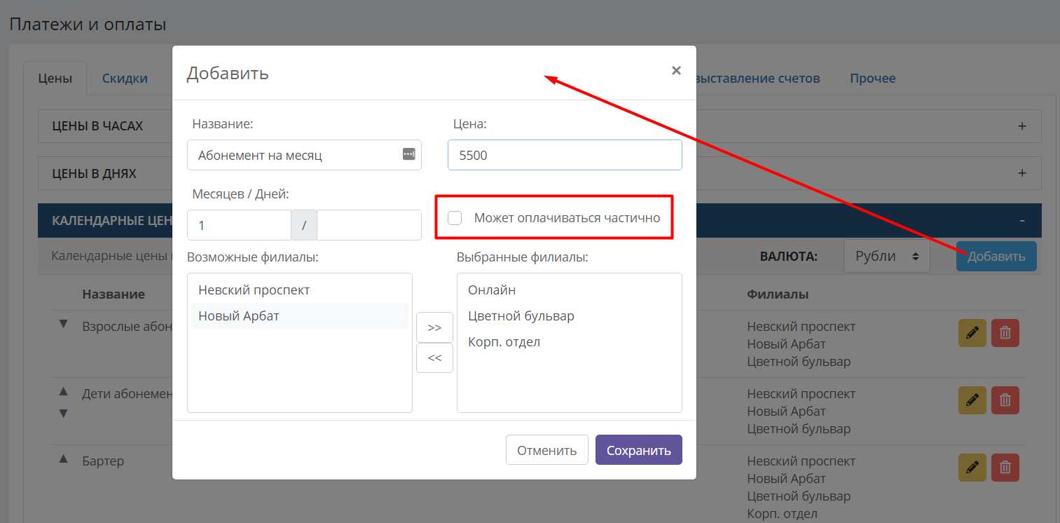
Task: Delete the Бартер row with trash icon
Action: (x=1005, y=467)
